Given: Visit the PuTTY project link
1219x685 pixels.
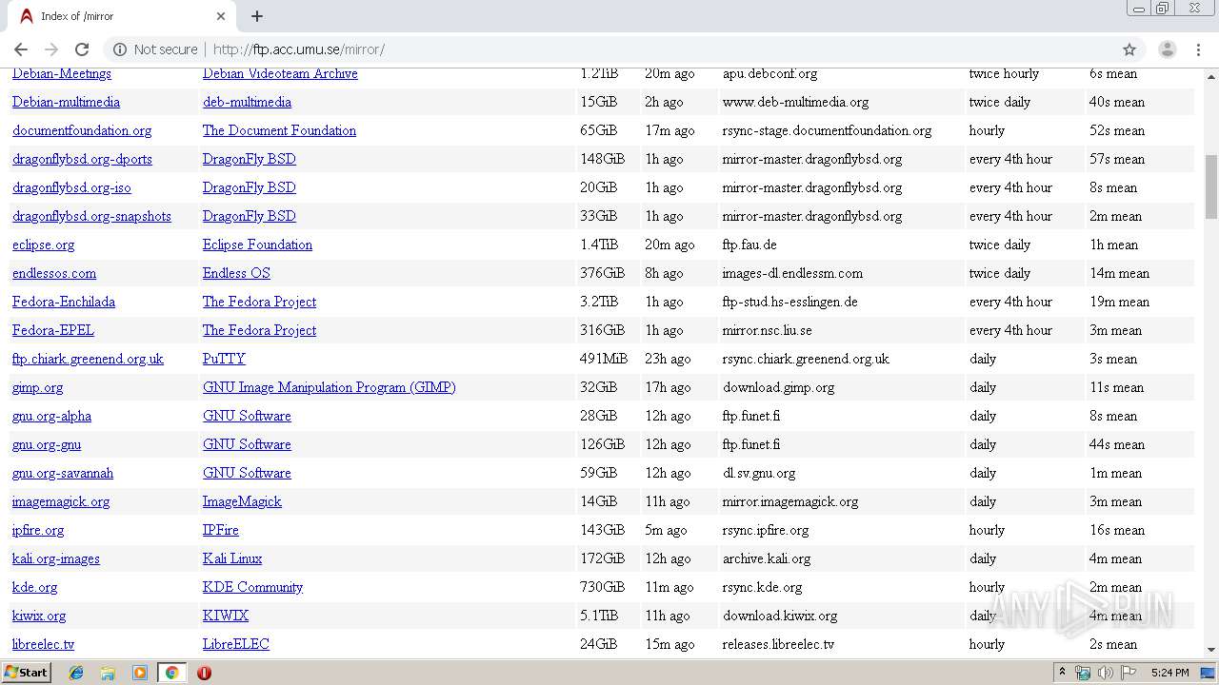Looking at the screenshot, I should [224, 359].
